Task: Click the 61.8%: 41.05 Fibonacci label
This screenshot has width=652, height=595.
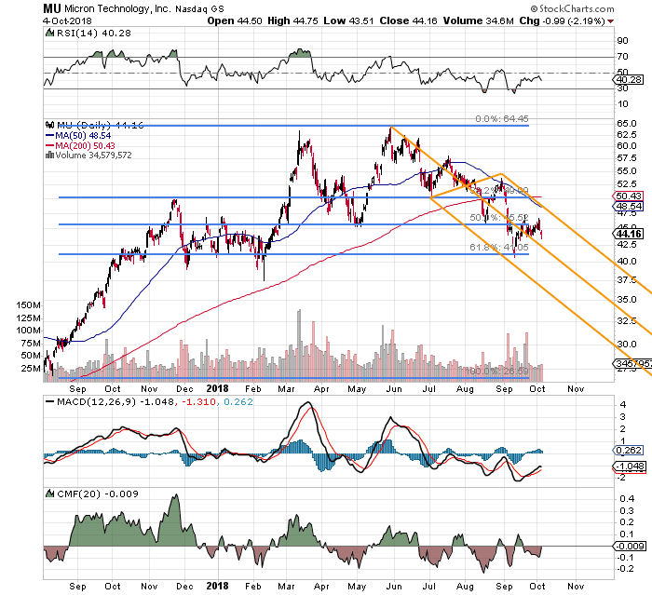Action: point(499,248)
